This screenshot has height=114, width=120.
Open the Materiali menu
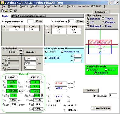(x=13, y=6)
